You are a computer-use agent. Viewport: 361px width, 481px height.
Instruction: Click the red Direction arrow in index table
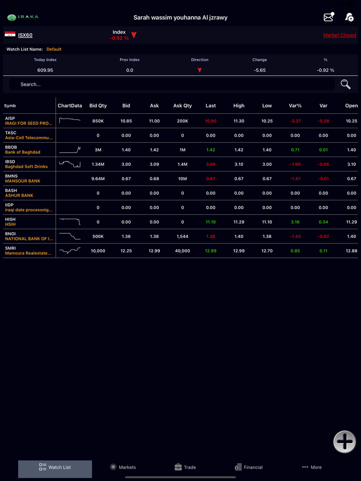(x=200, y=70)
